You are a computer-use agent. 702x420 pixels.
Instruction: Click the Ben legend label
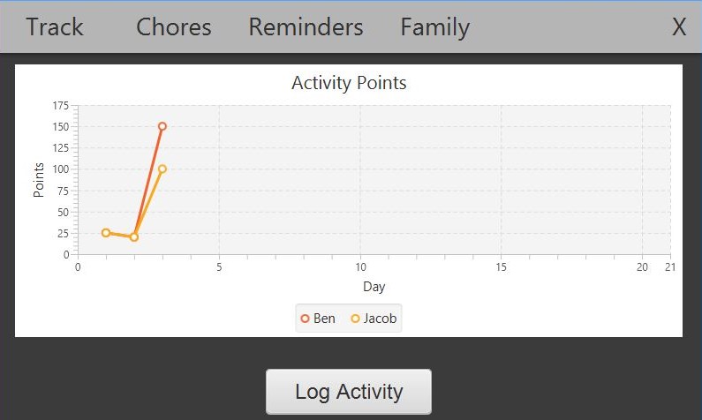[x=324, y=319]
